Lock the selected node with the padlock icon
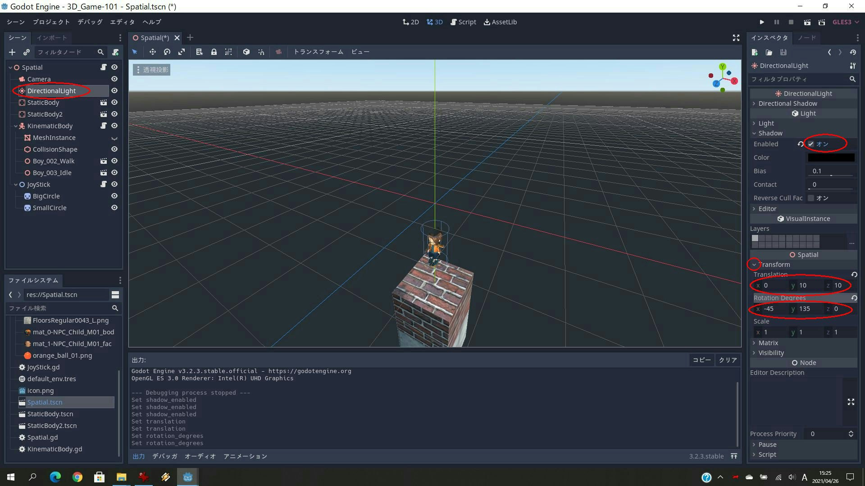Viewport: 865px width, 486px height. tap(214, 52)
